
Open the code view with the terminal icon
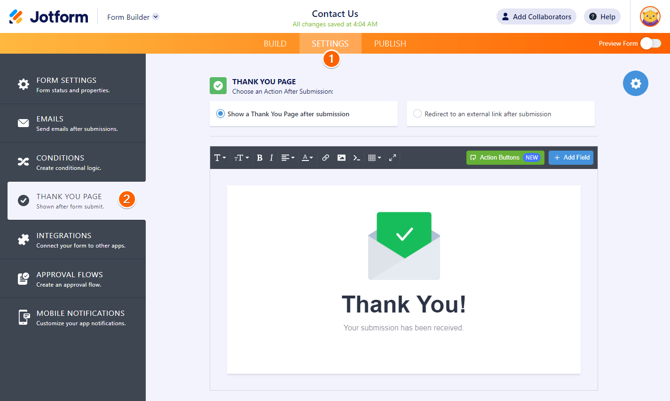click(x=356, y=158)
